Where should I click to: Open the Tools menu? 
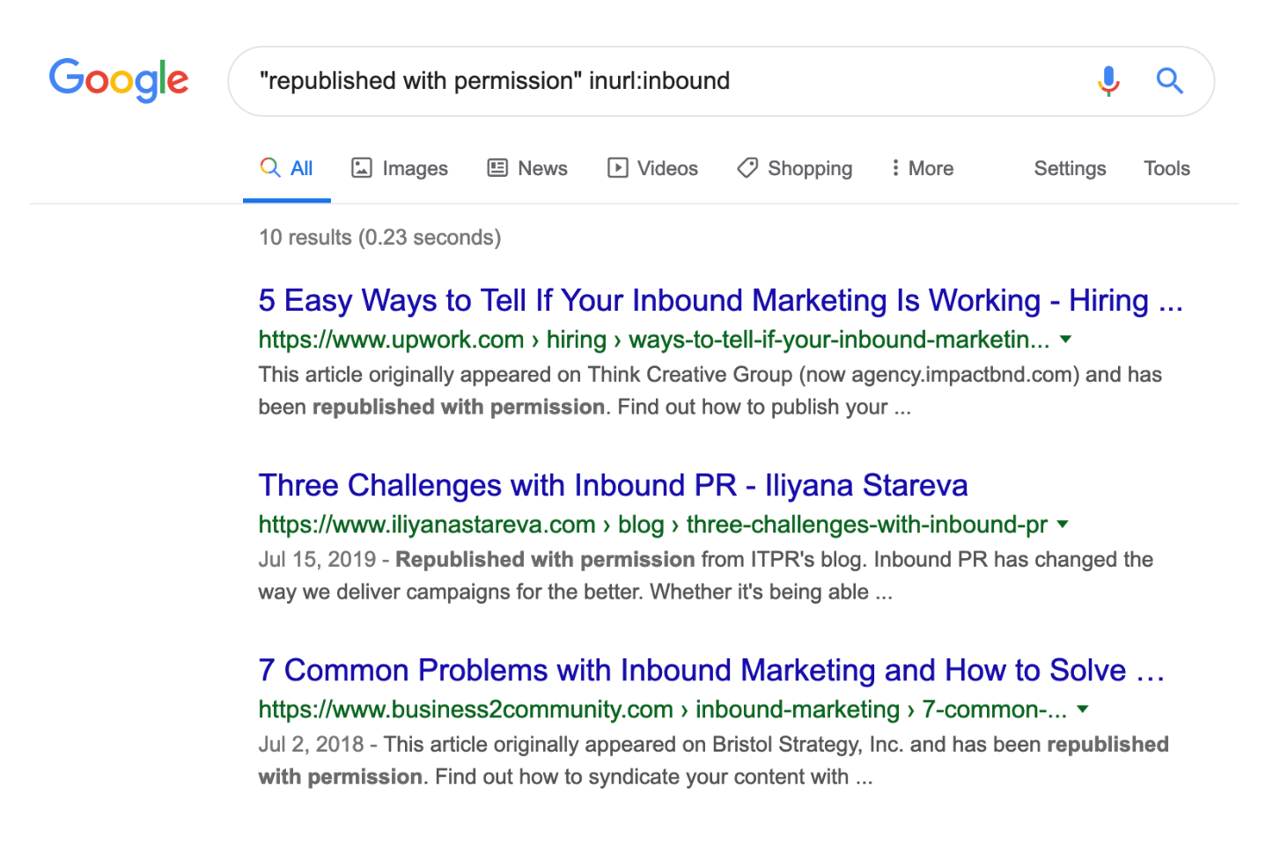(x=1166, y=168)
